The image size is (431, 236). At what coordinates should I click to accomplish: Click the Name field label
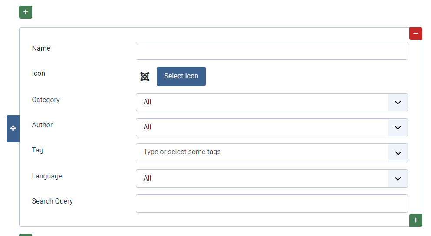point(41,48)
